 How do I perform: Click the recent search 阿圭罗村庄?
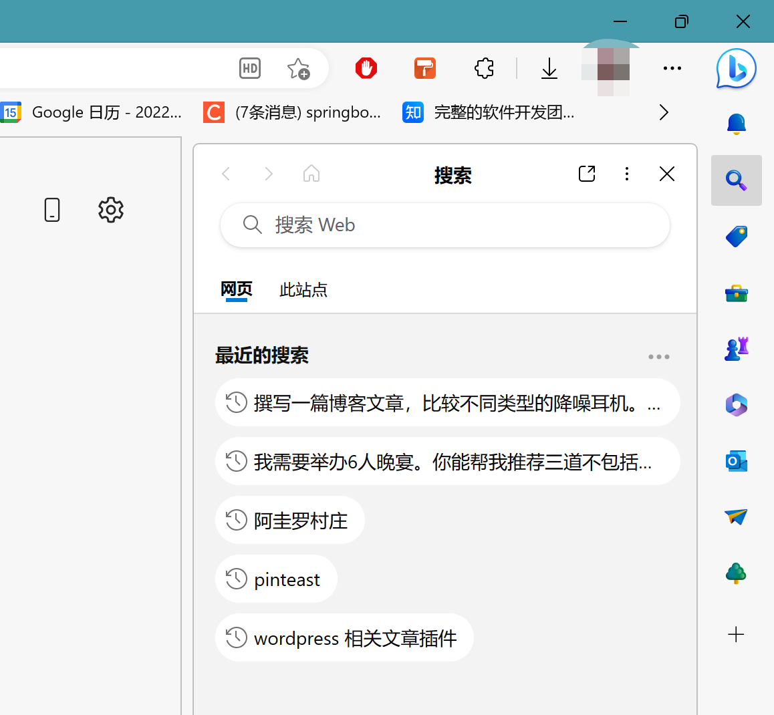pos(290,521)
